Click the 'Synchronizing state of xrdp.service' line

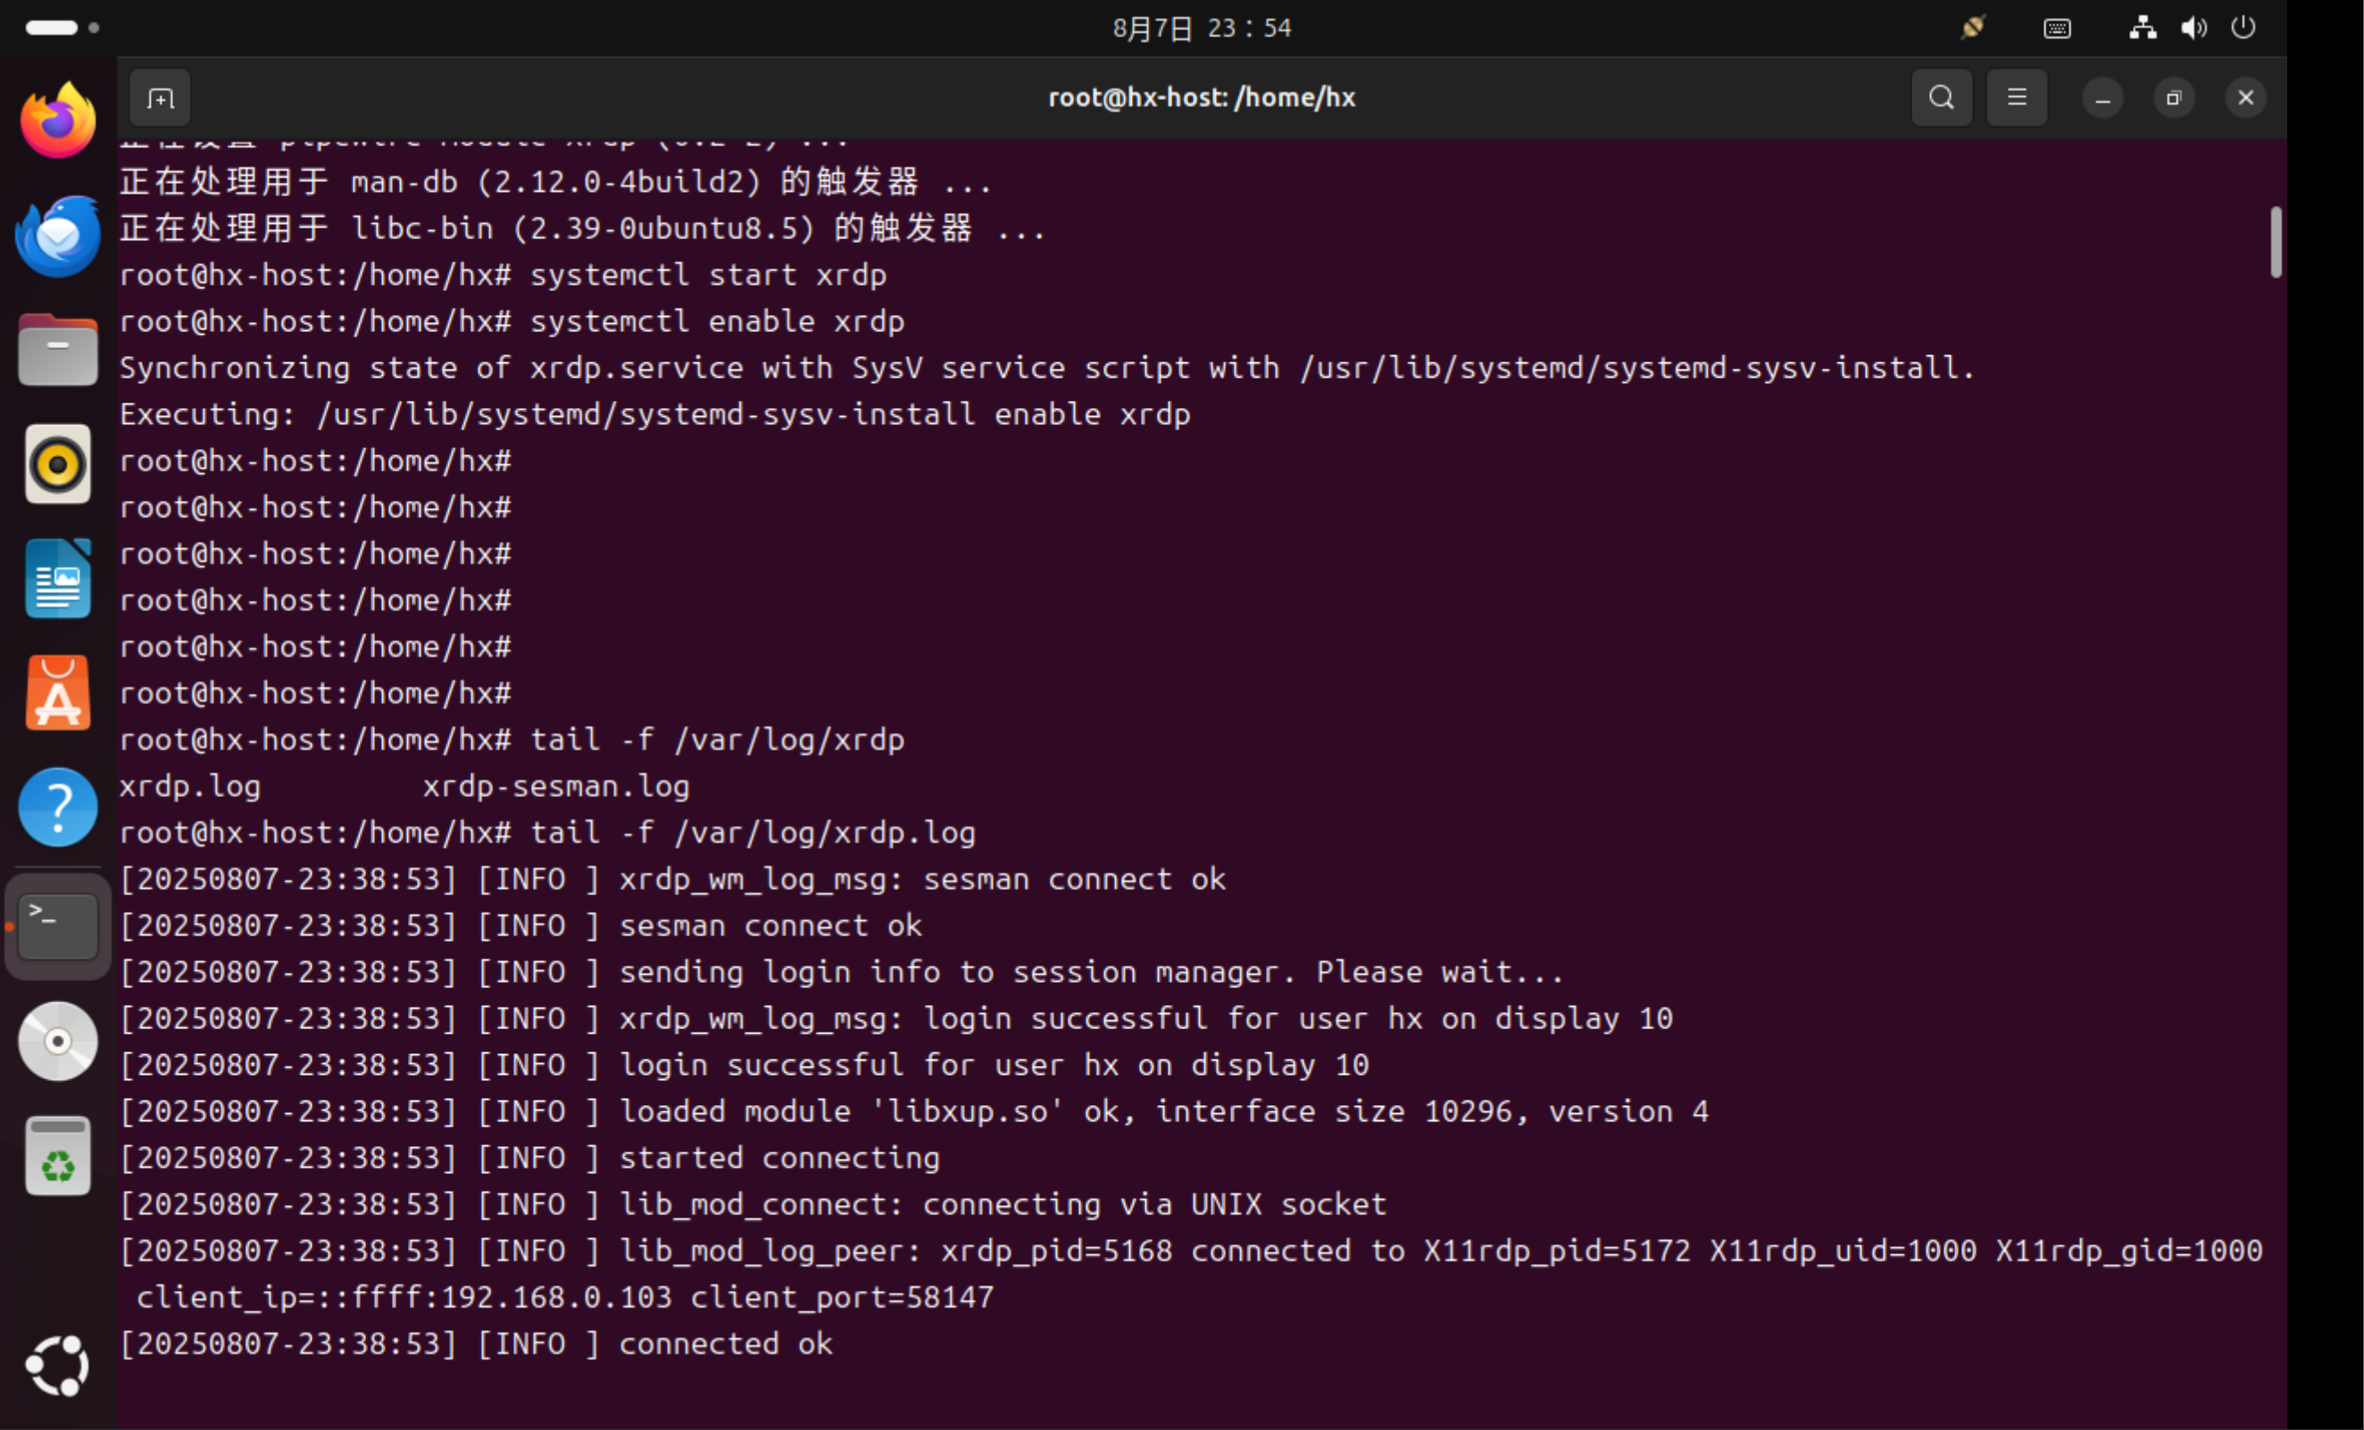[1046, 369]
